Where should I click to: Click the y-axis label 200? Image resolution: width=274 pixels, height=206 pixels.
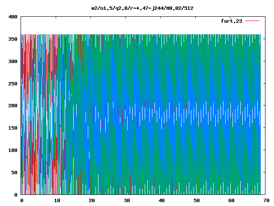coord(13,106)
